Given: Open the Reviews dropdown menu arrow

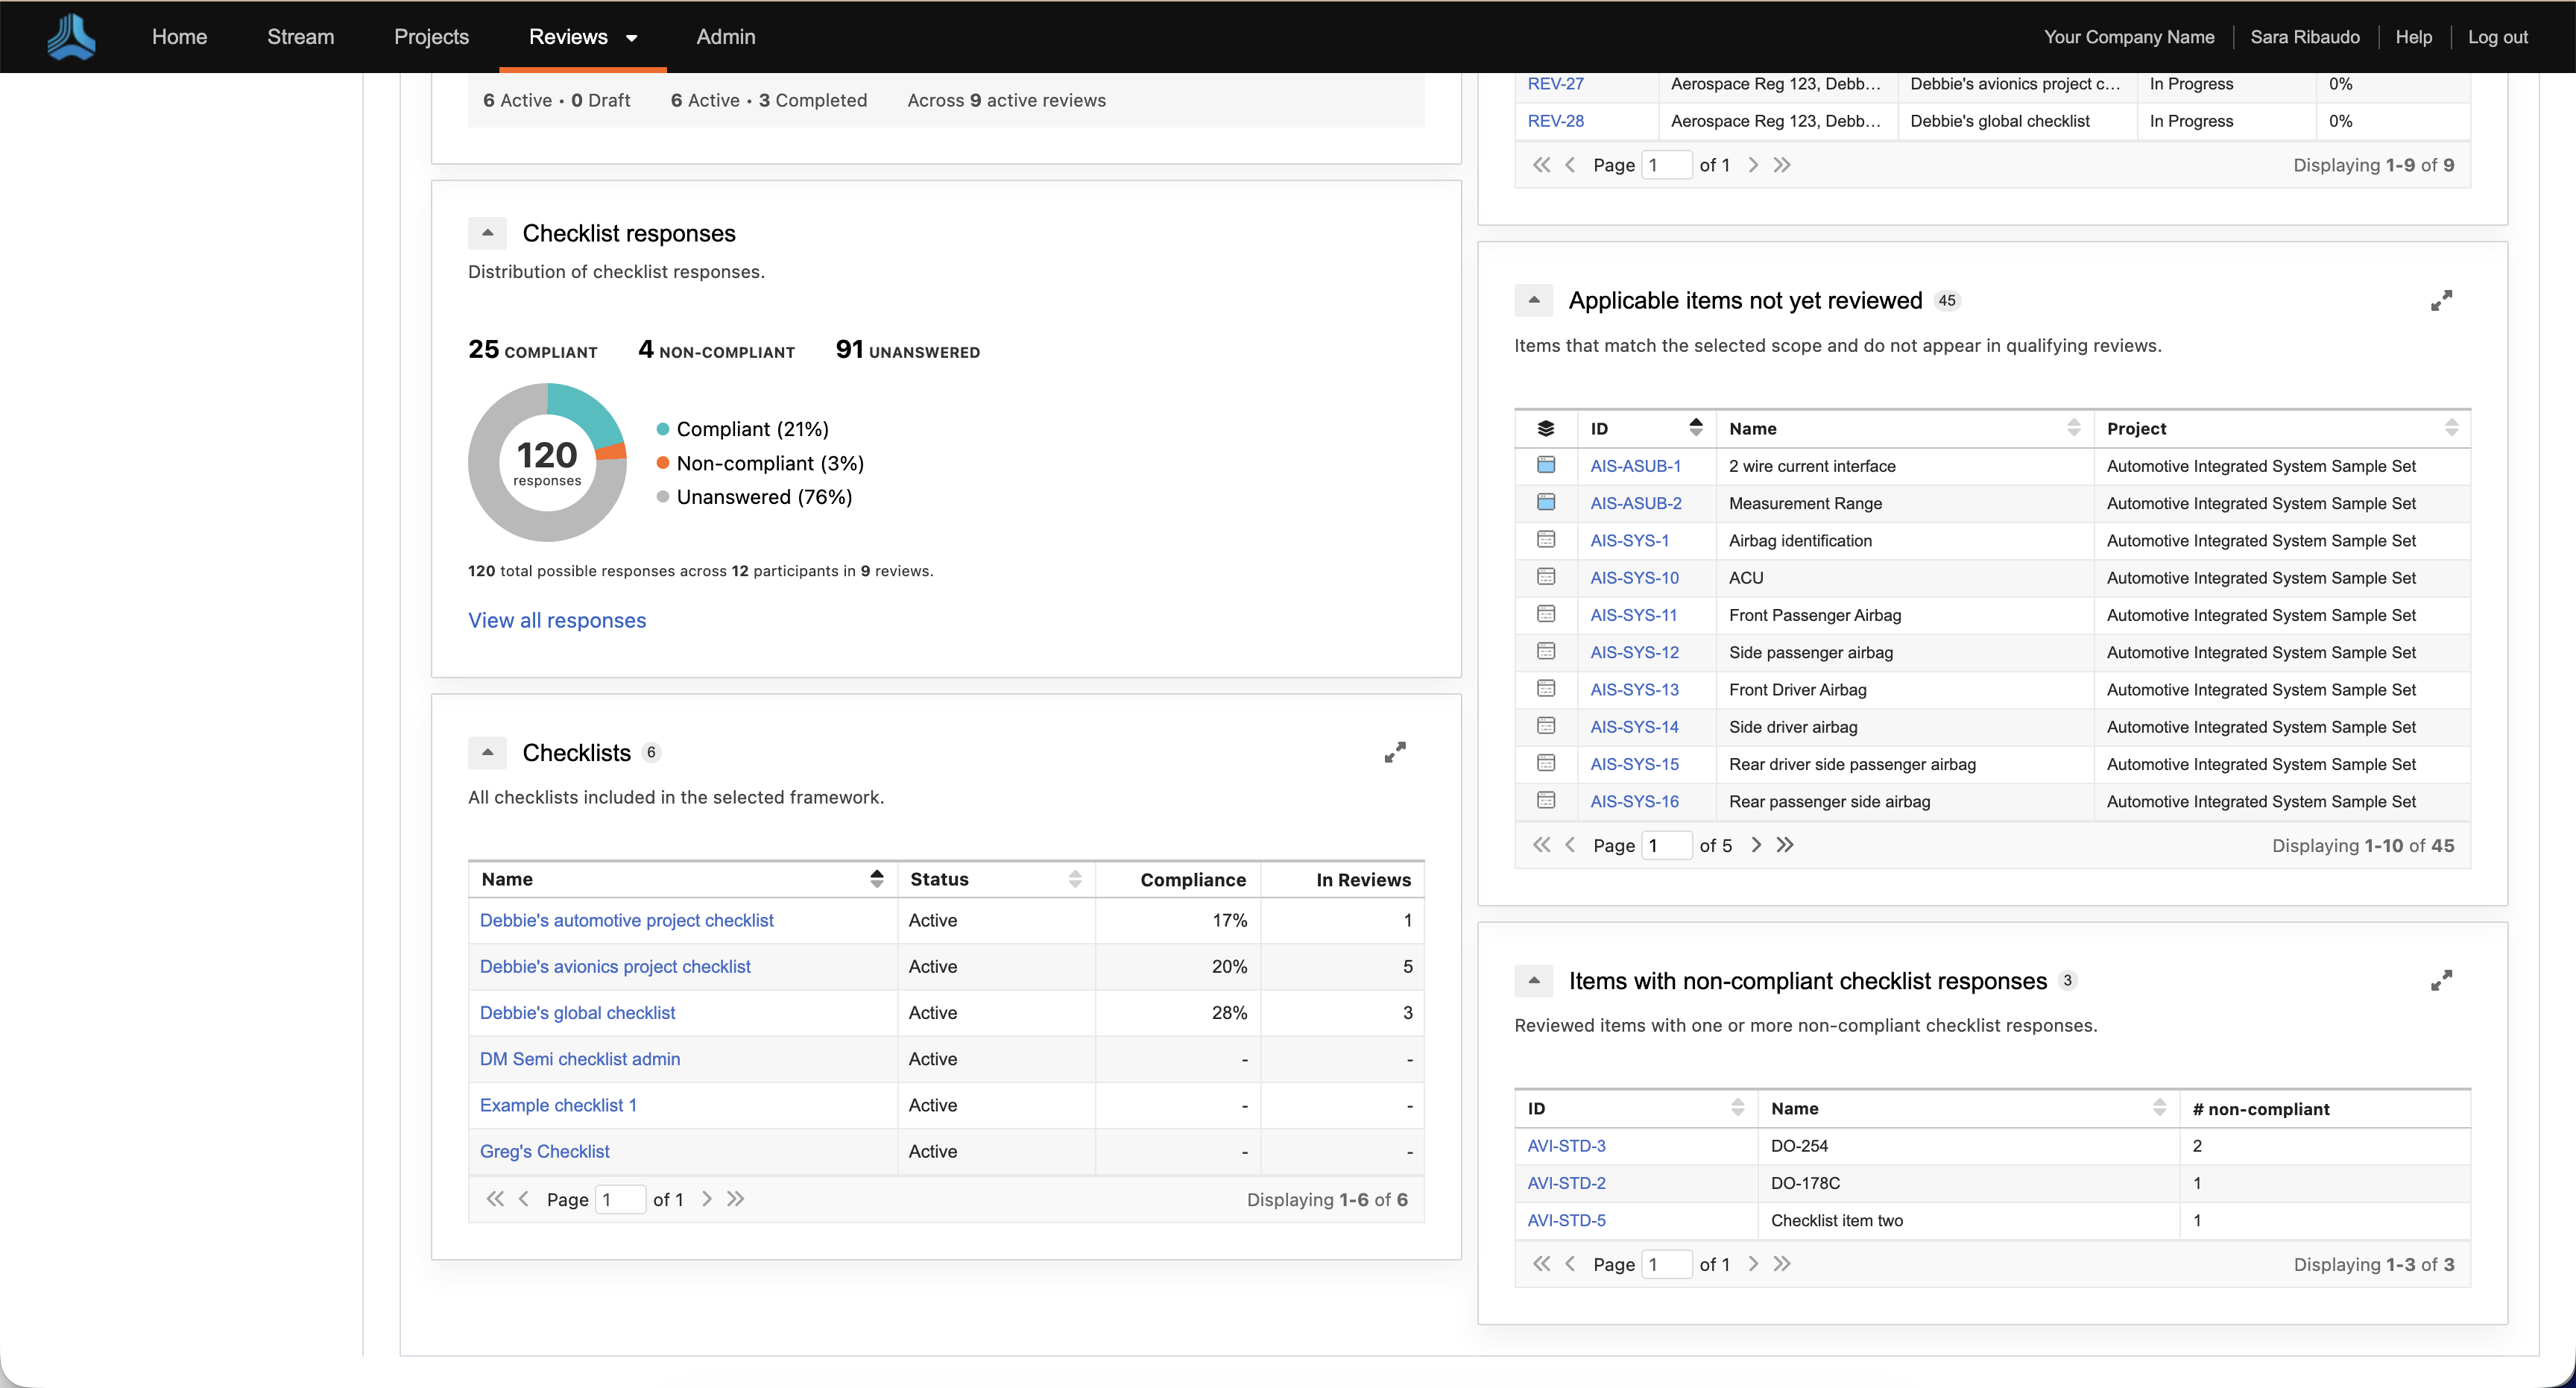Looking at the screenshot, I should click(x=631, y=38).
